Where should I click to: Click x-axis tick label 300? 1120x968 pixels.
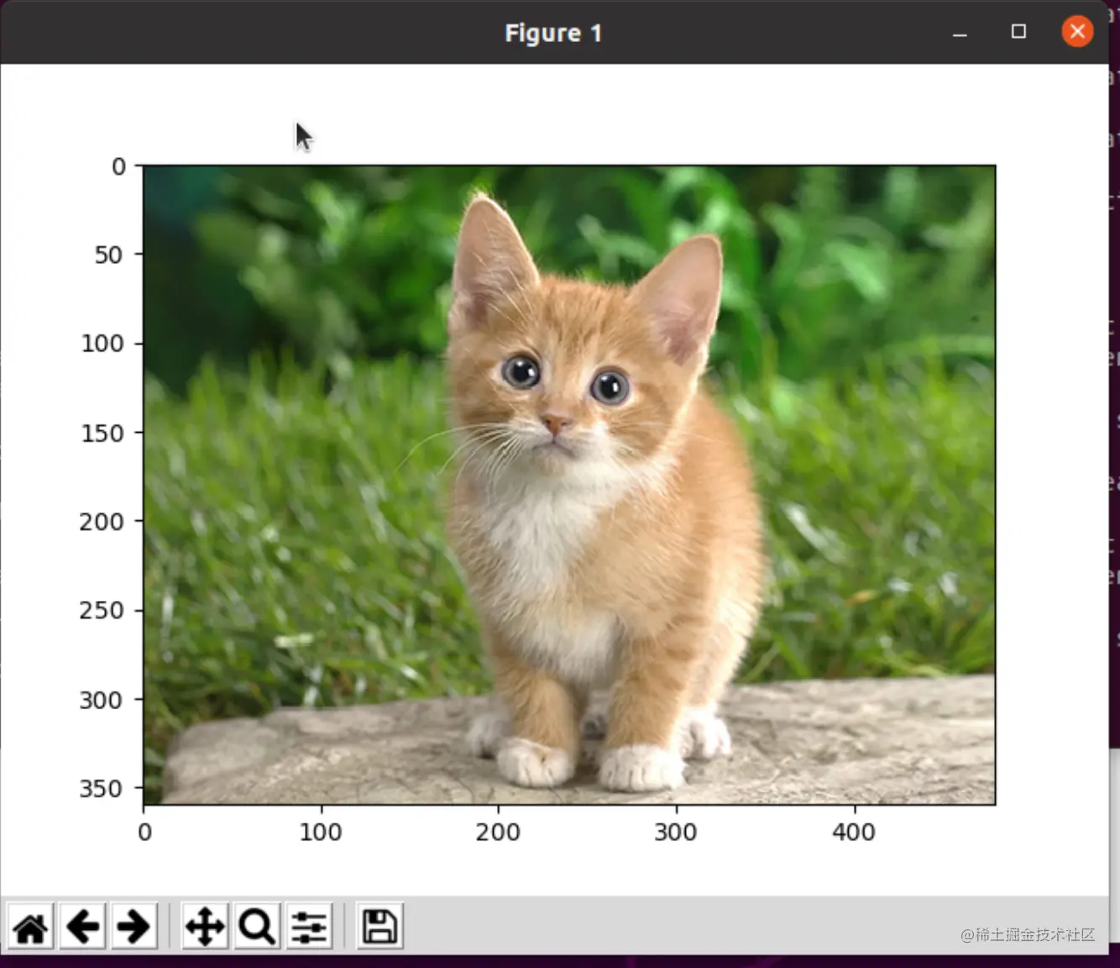point(676,832)
